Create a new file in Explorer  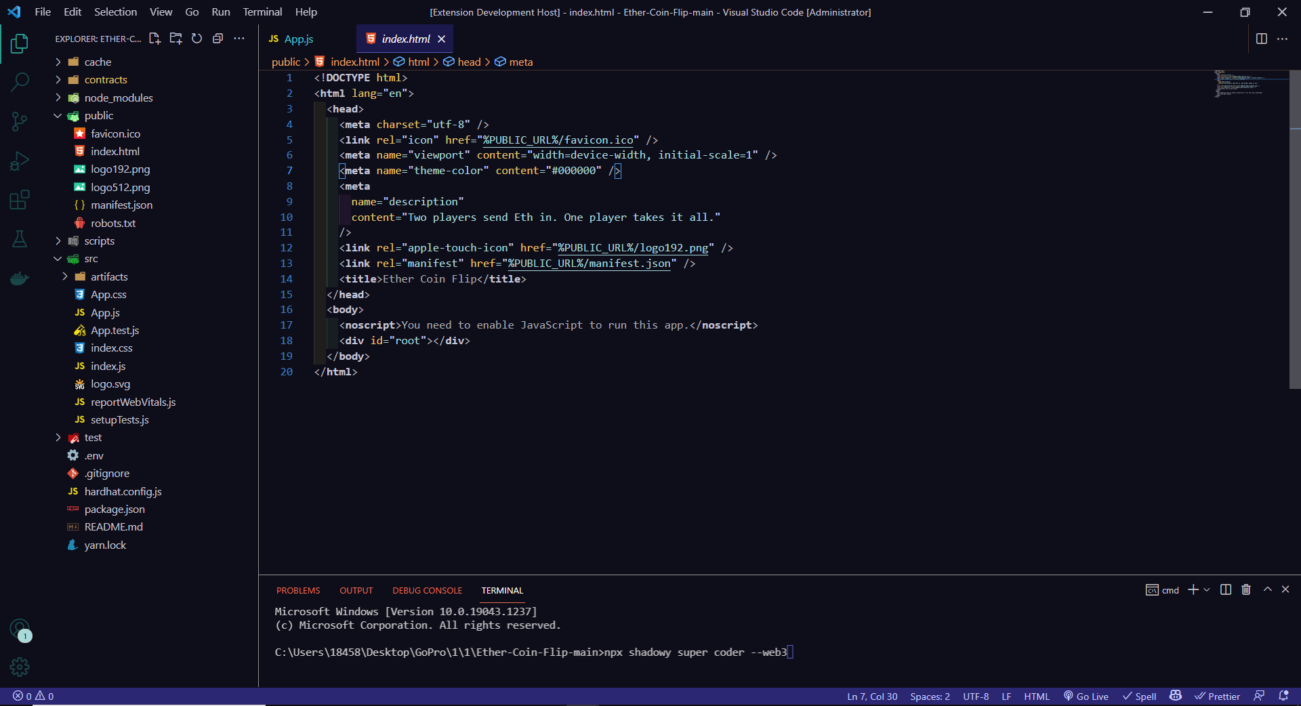point(154,39)
